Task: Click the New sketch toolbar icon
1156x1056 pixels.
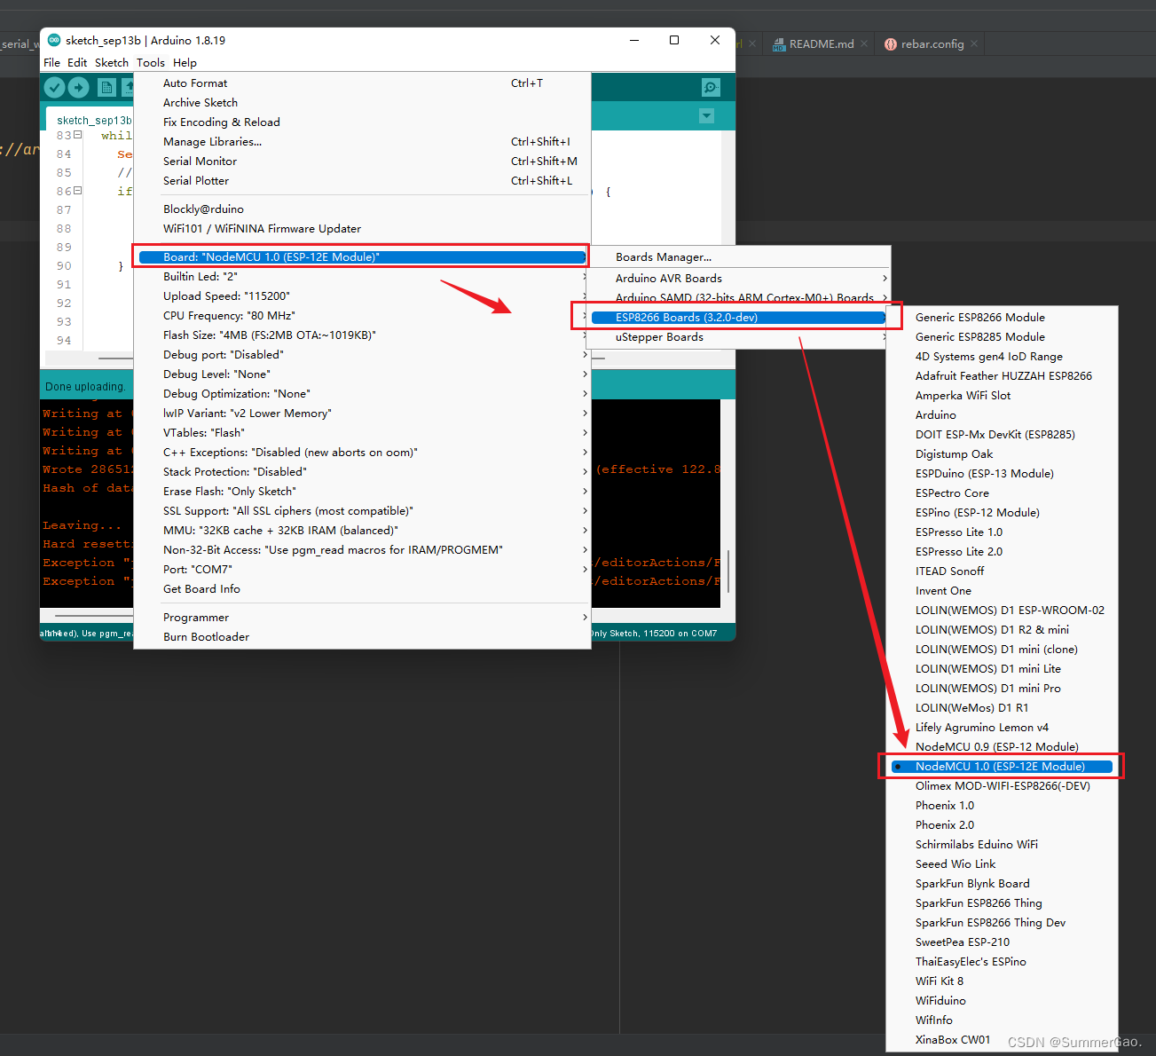Action: (106, 87)
